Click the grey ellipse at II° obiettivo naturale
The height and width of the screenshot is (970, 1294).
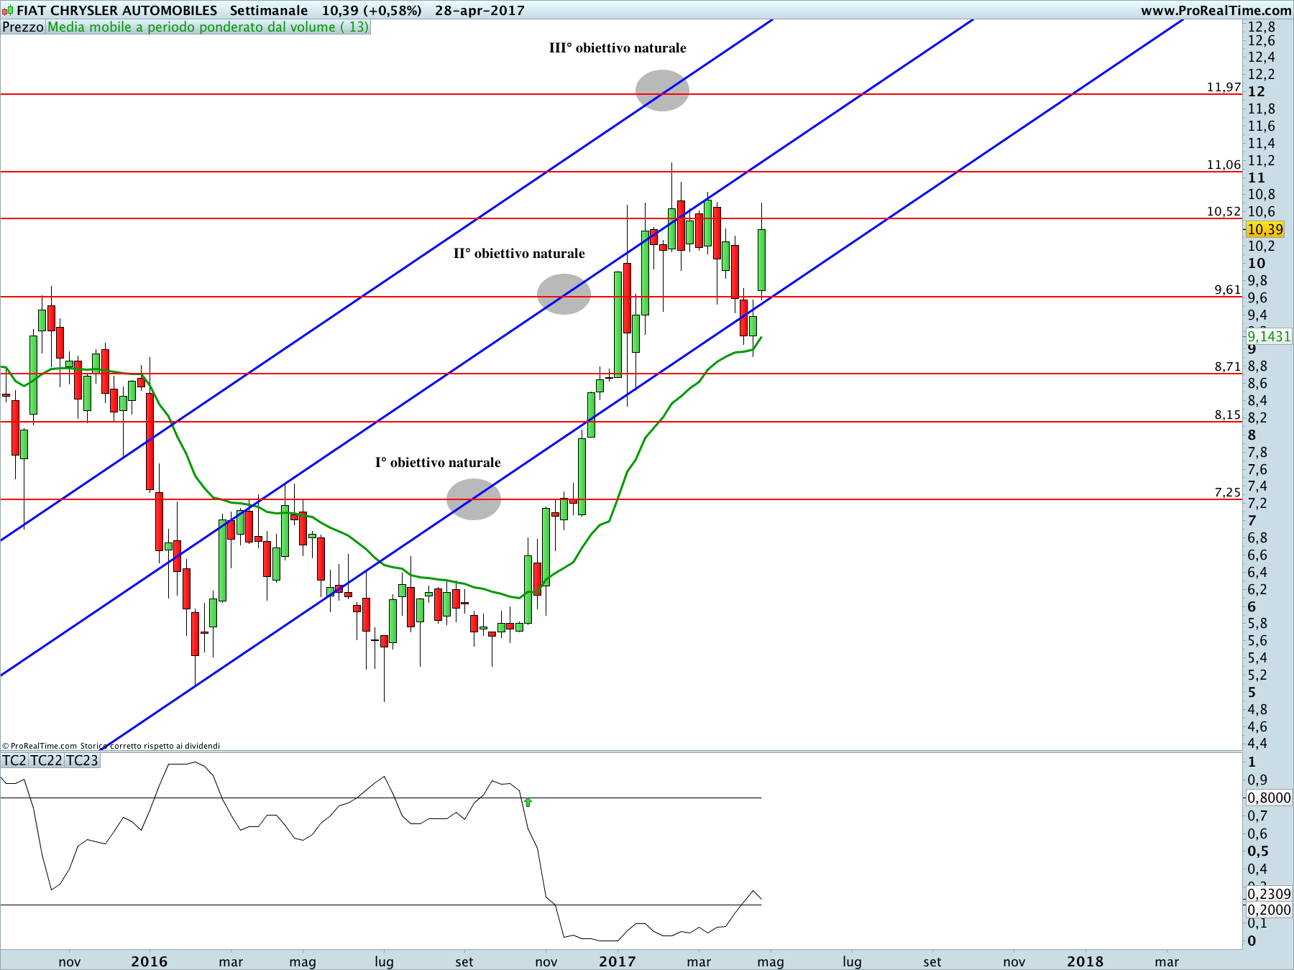(564, 294)
